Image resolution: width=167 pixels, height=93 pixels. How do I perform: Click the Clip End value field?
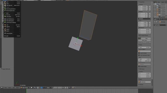tap(145, 61)
